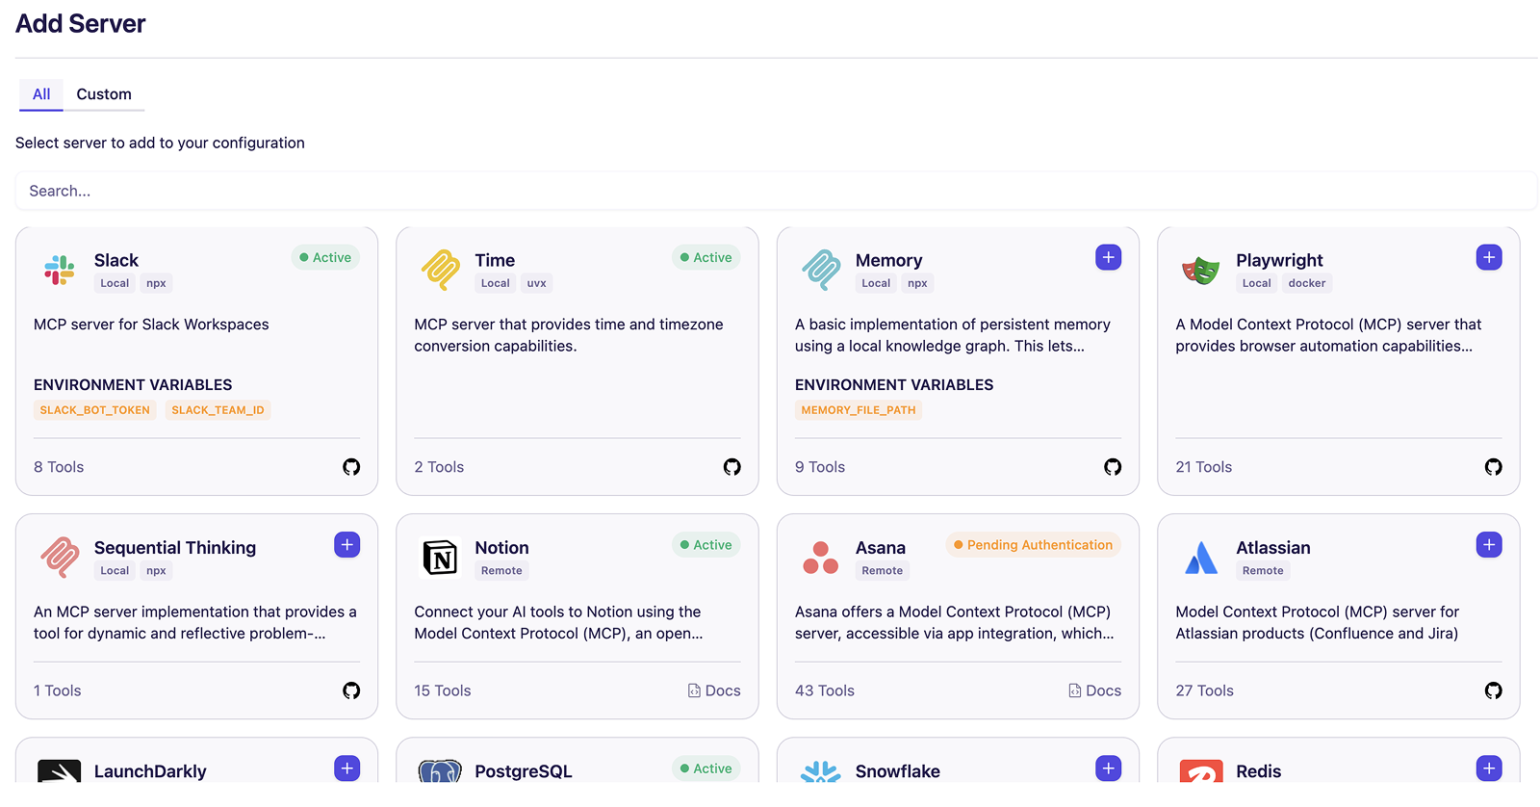The height and width of the screenshot is (807, 1540).
Task: Click the Asana logo icon
Action: [x=821, y=558]
